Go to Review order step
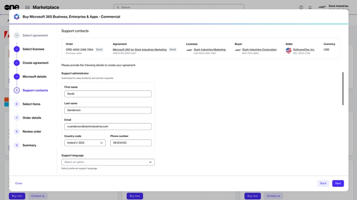 (32, 131)
